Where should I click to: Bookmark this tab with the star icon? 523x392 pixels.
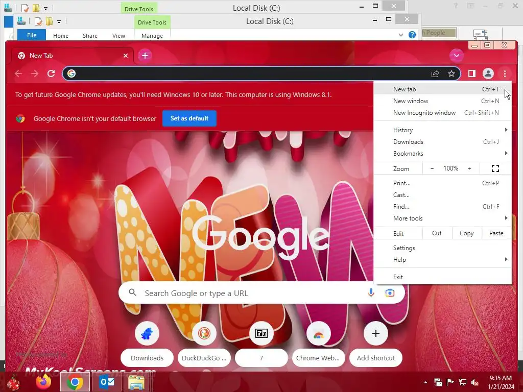pos(451,73)
